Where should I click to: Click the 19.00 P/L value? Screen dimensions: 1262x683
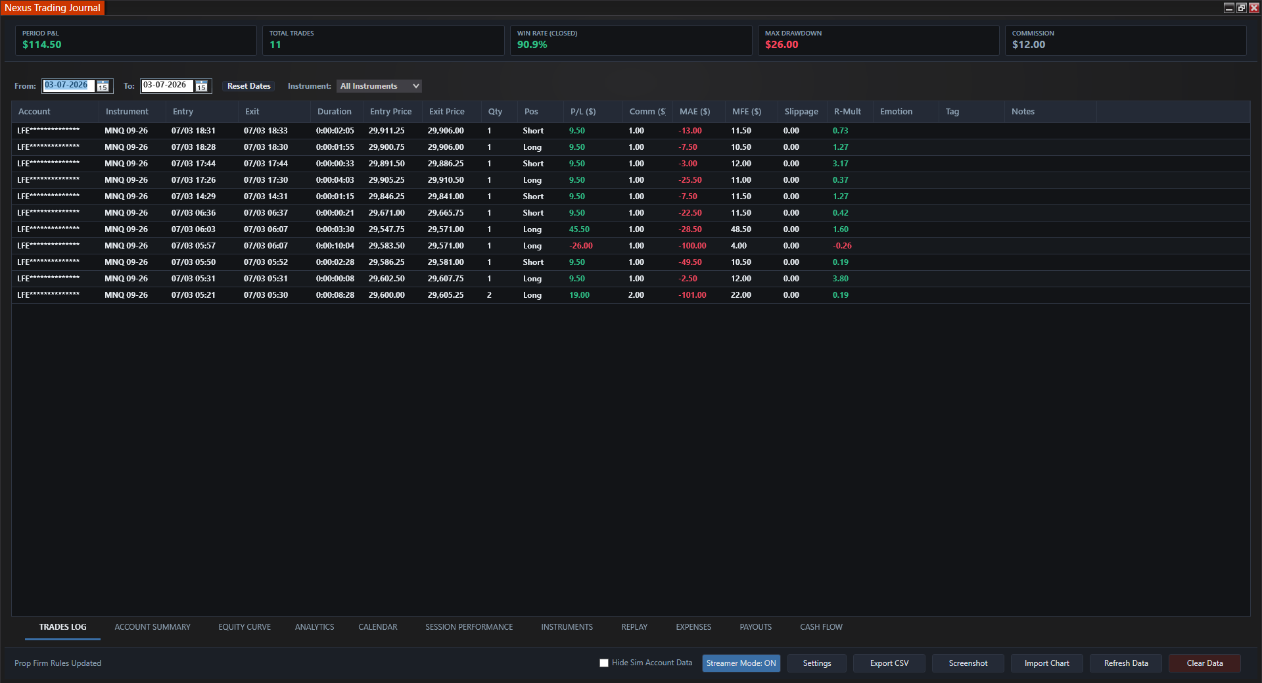pyautogui.click(x=579, y=295)
